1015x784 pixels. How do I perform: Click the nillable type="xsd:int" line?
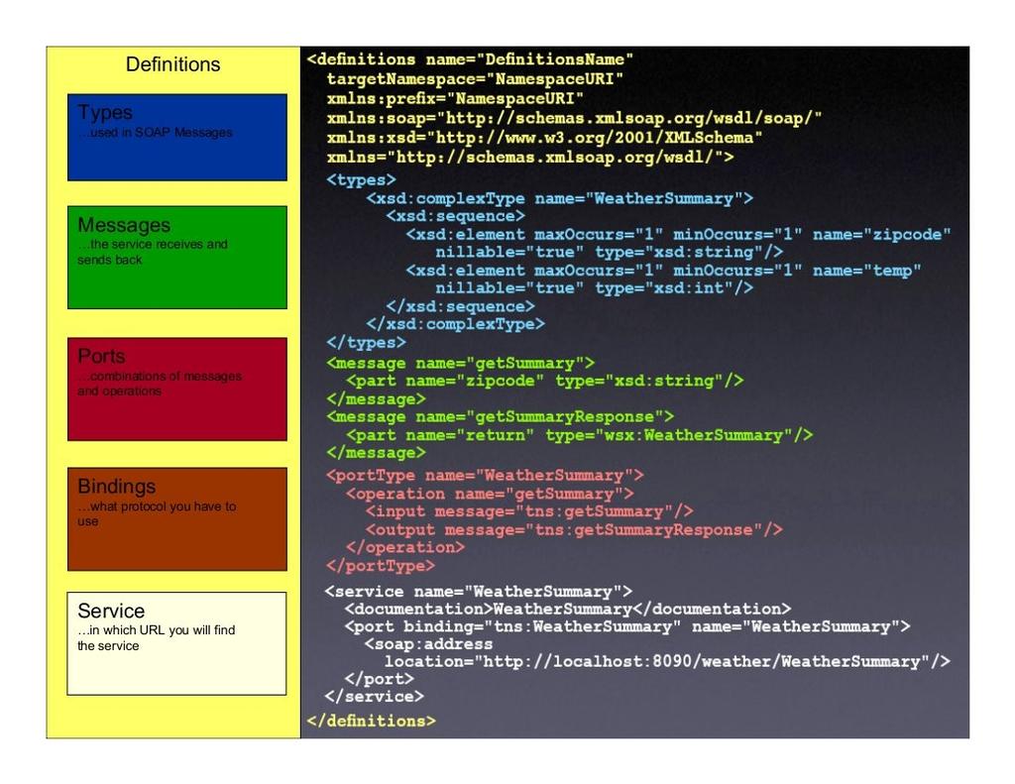[594, 288]
